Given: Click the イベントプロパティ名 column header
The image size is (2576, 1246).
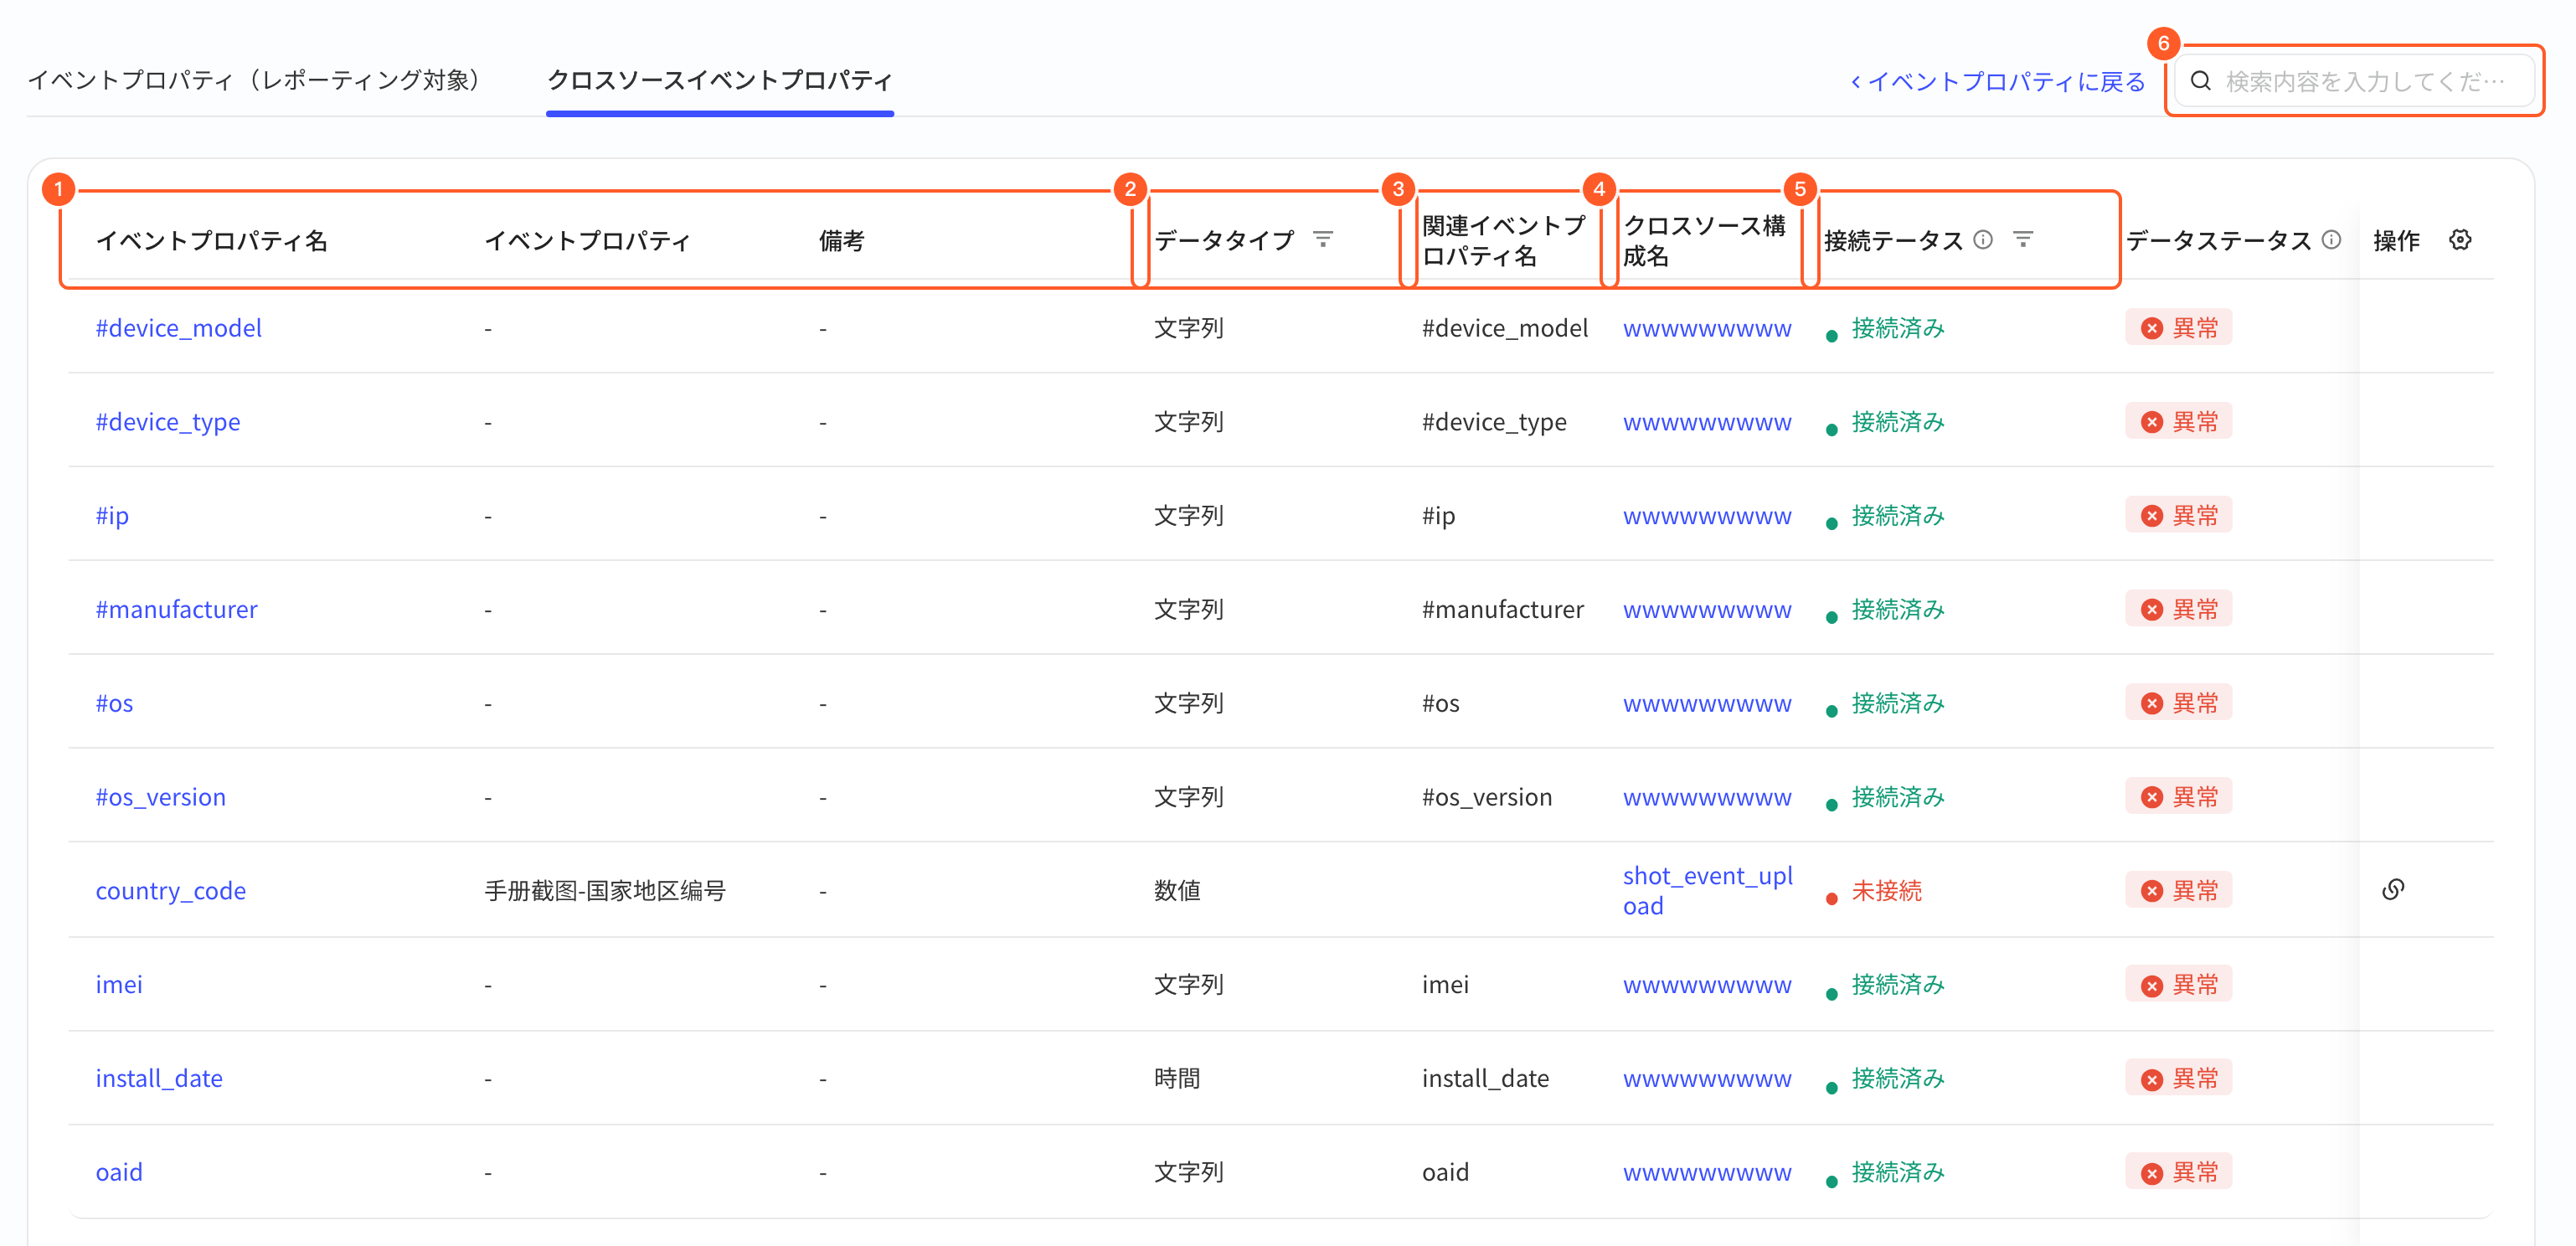Looking at the screenshot, I should click(x=211, y=241).
